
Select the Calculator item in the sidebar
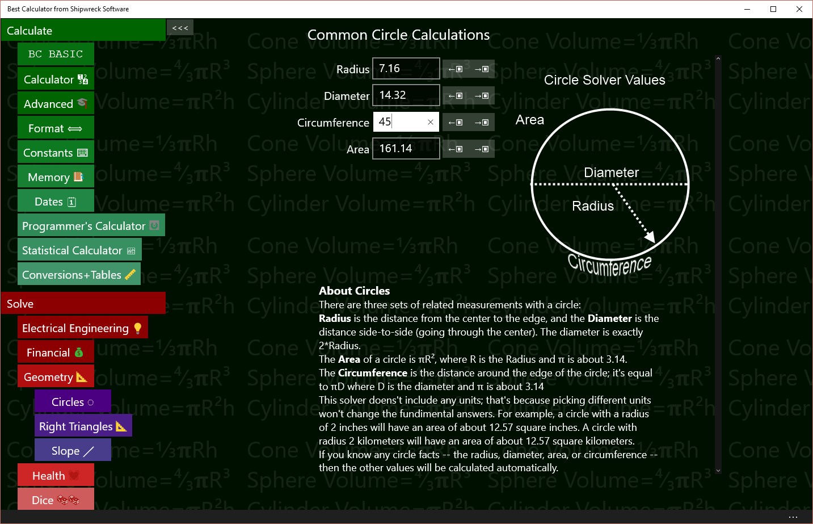click(55, 79)
